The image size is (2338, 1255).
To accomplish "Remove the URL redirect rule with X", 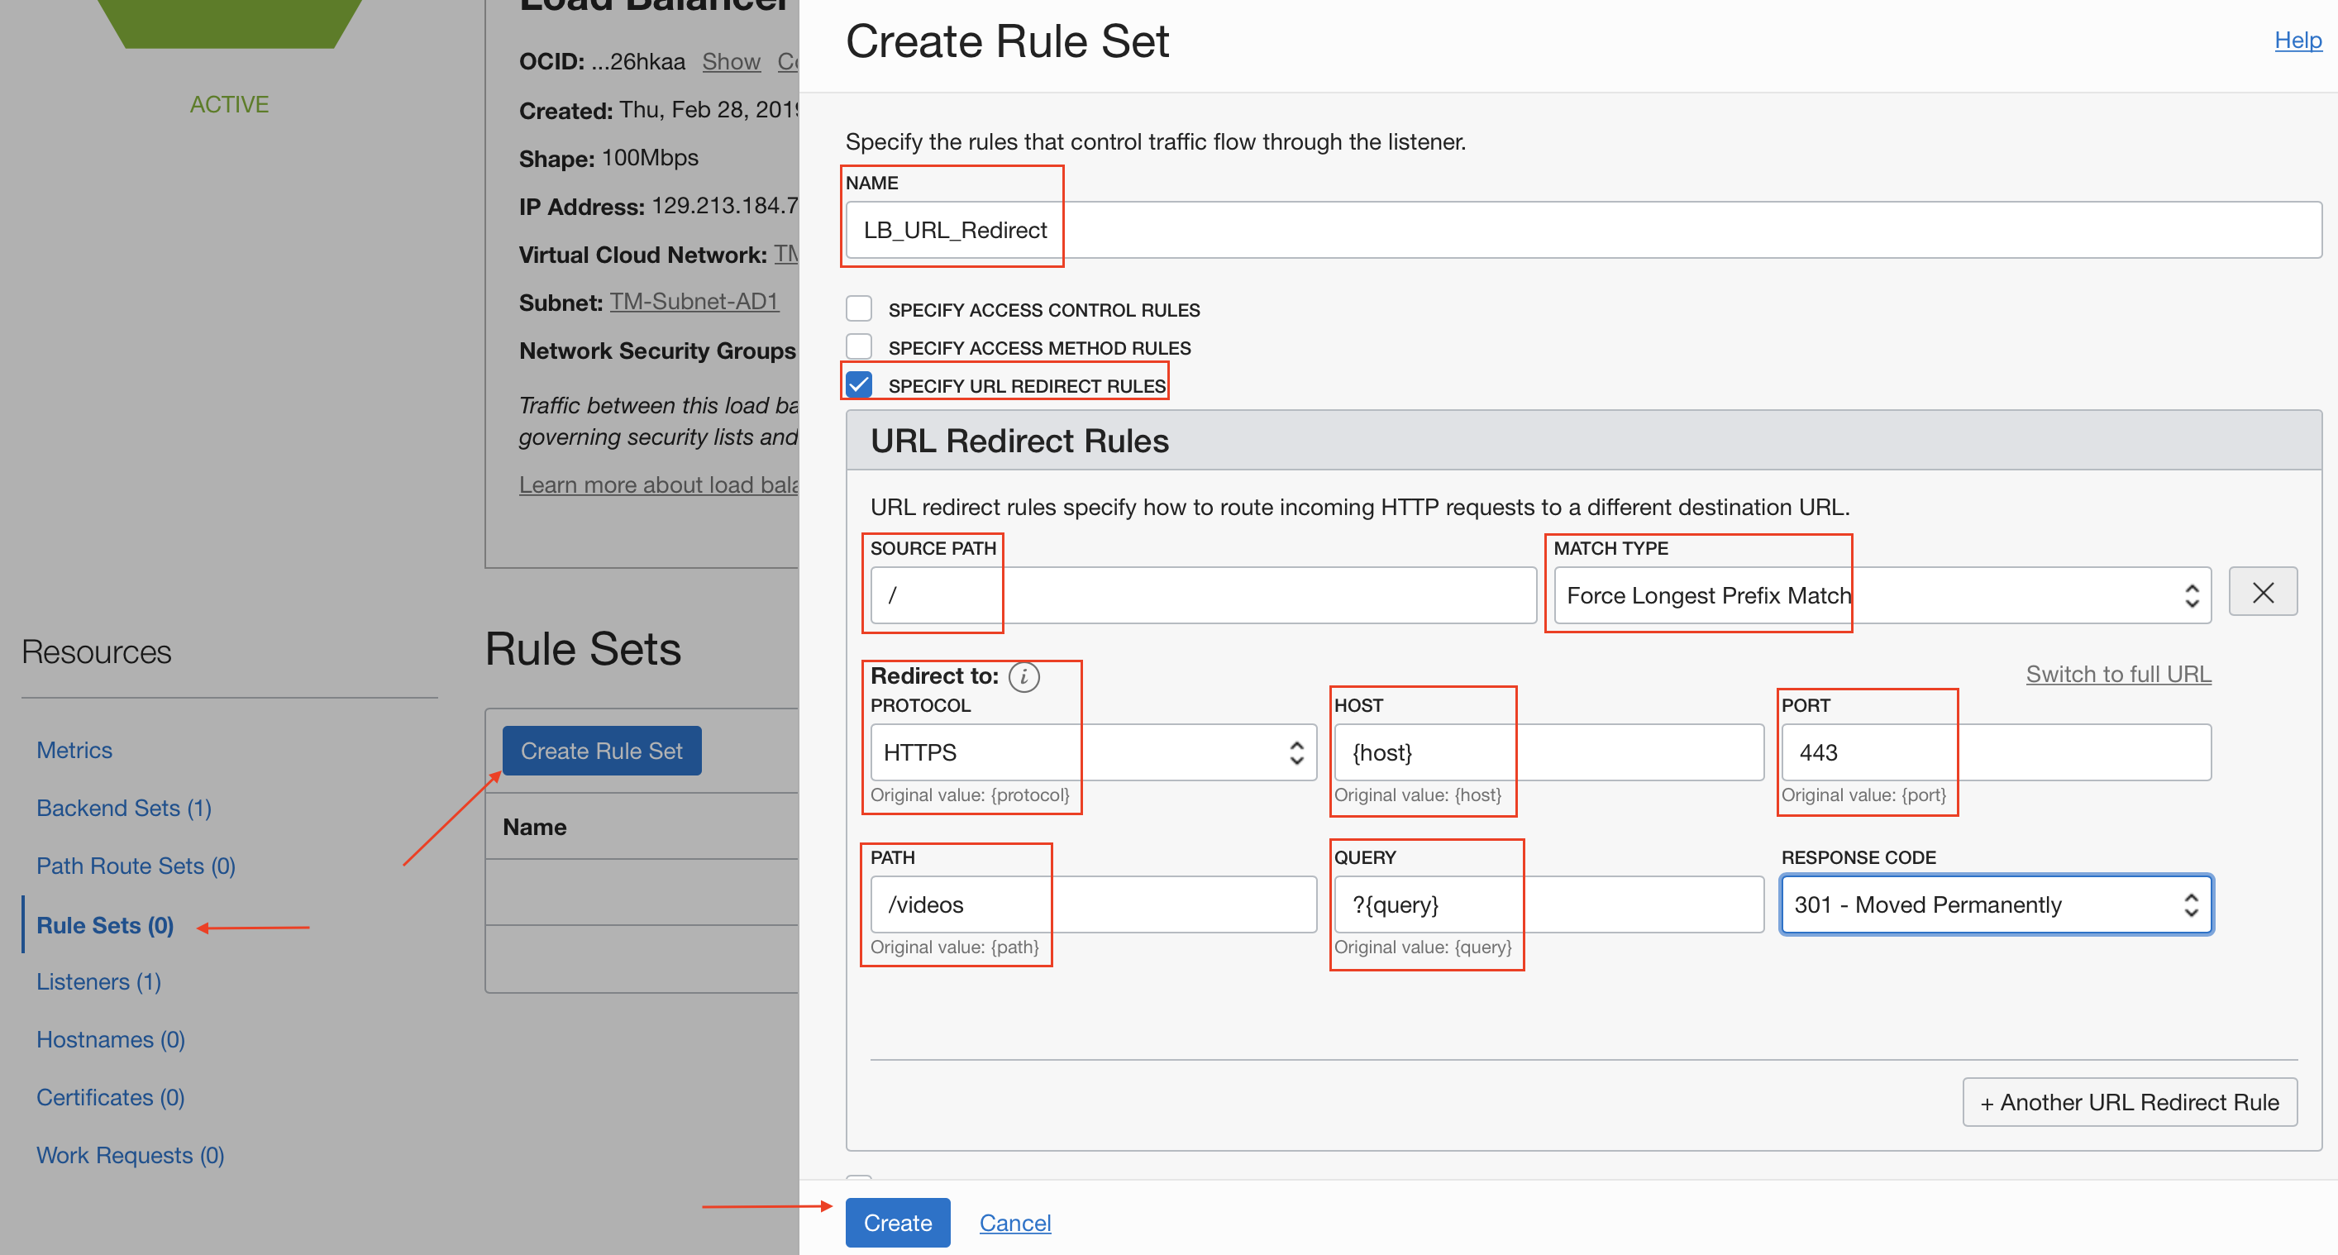I will point(2263,593).
